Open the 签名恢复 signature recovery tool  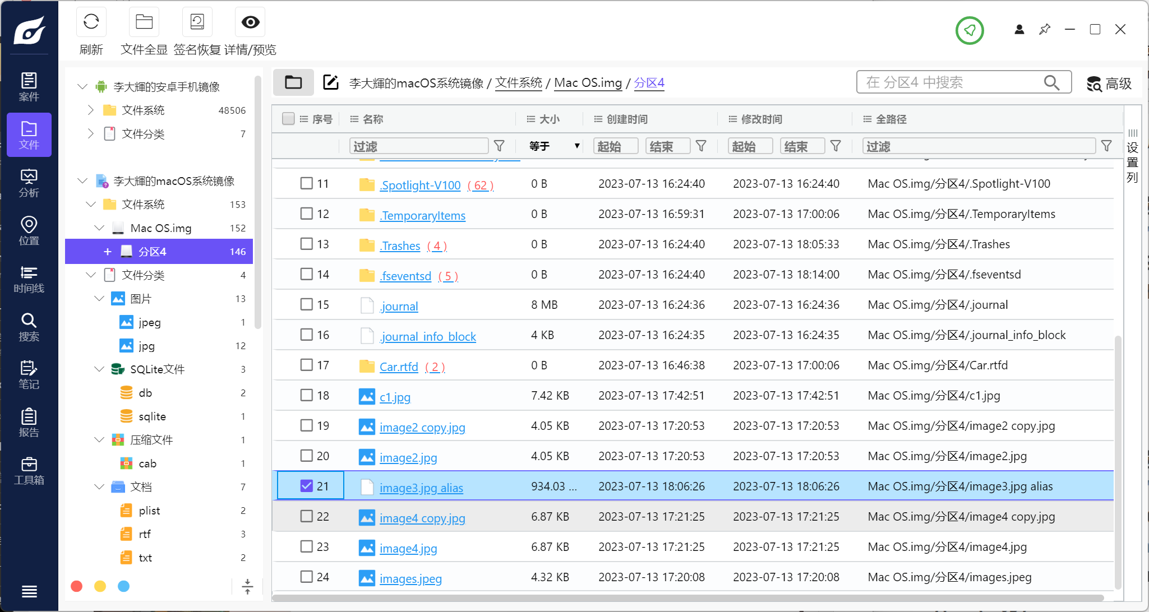click(197, 22)
